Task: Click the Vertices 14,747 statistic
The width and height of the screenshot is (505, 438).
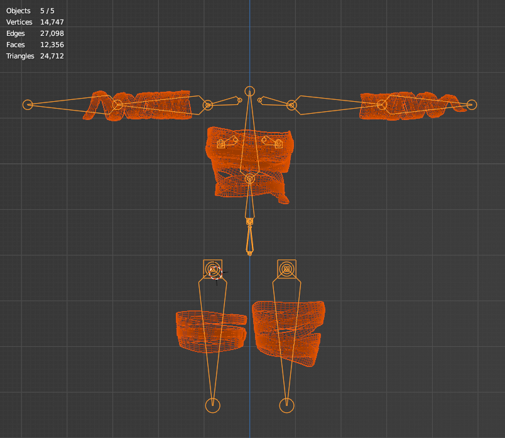Action: (35, 22)
